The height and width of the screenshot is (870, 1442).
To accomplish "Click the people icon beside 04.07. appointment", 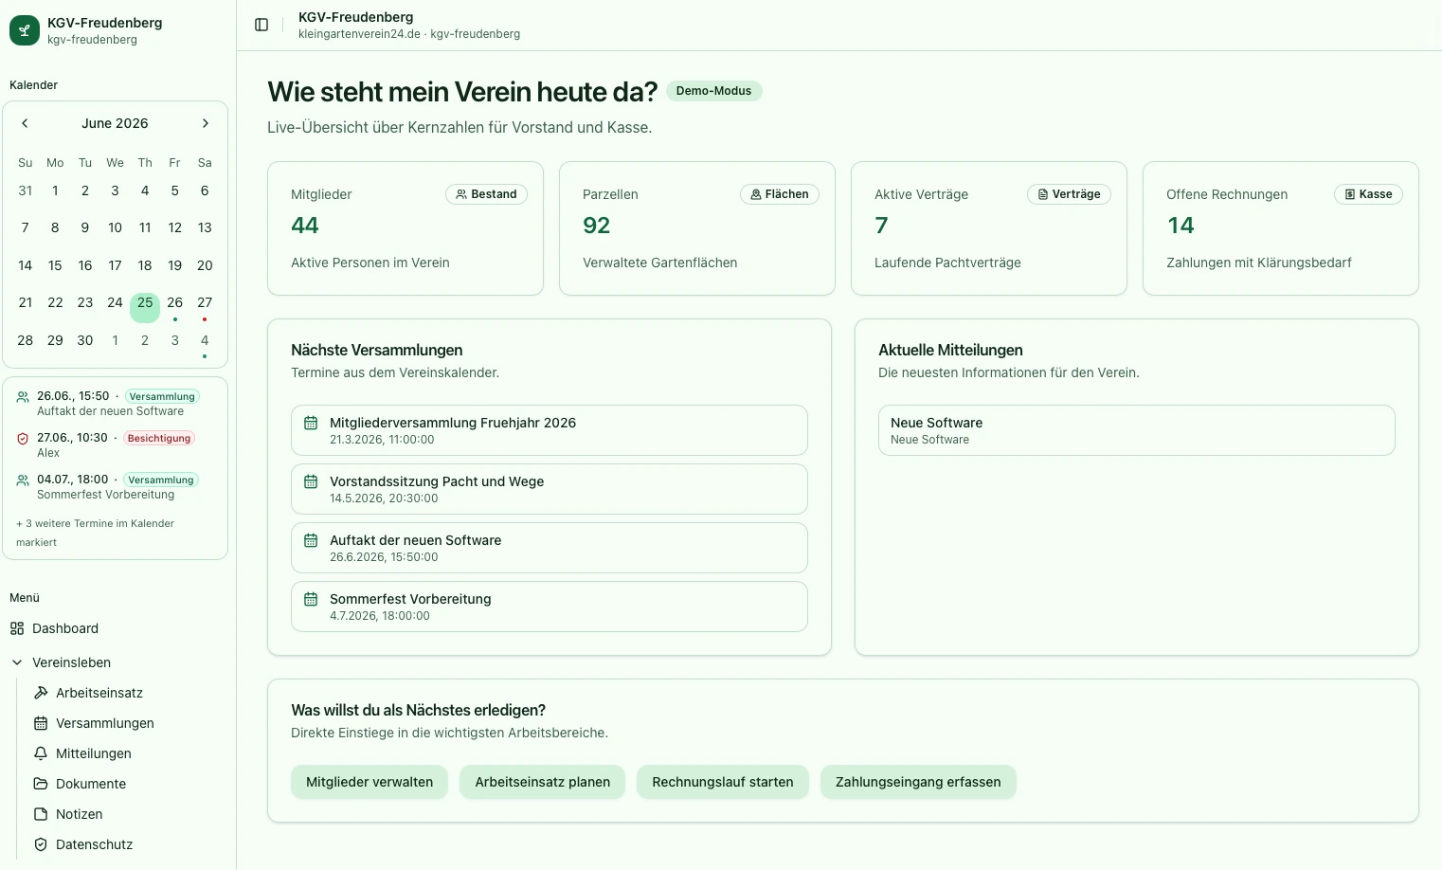I will (23, 480).
